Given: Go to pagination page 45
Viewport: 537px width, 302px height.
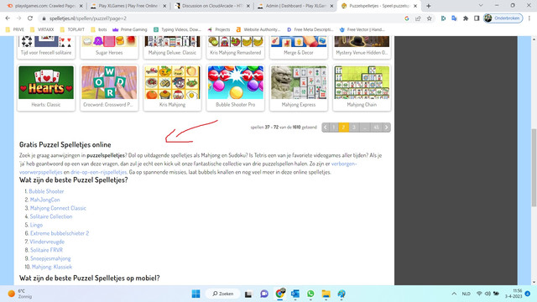Looking at the screenshot, I should (x=376, y=128).
